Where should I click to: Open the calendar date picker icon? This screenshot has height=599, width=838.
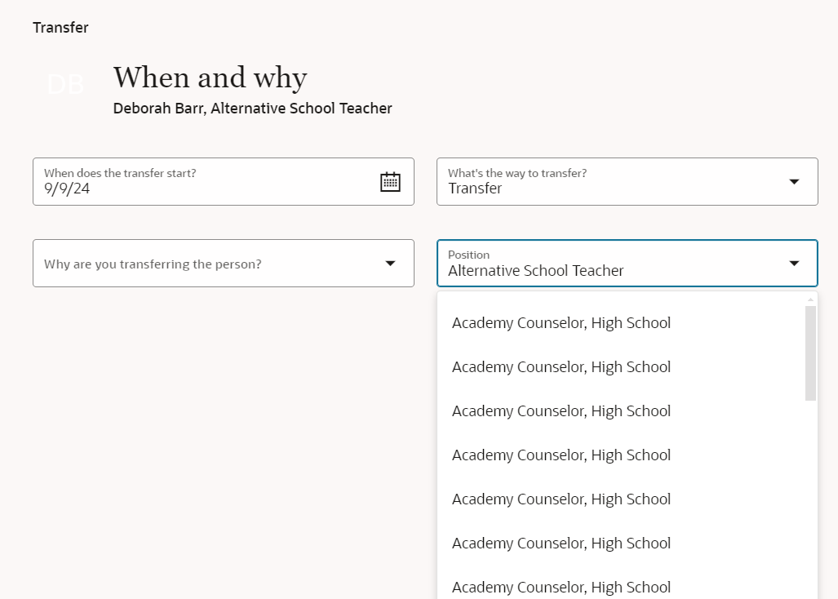click(390, 181)
